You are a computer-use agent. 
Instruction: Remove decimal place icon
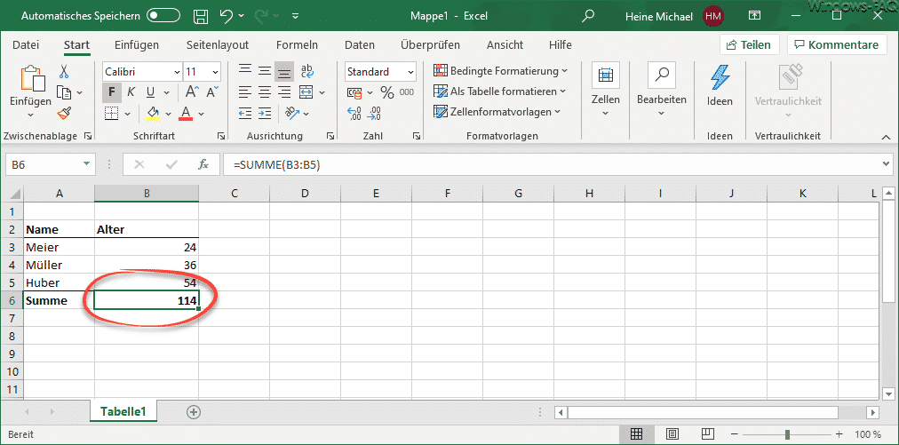374,113
